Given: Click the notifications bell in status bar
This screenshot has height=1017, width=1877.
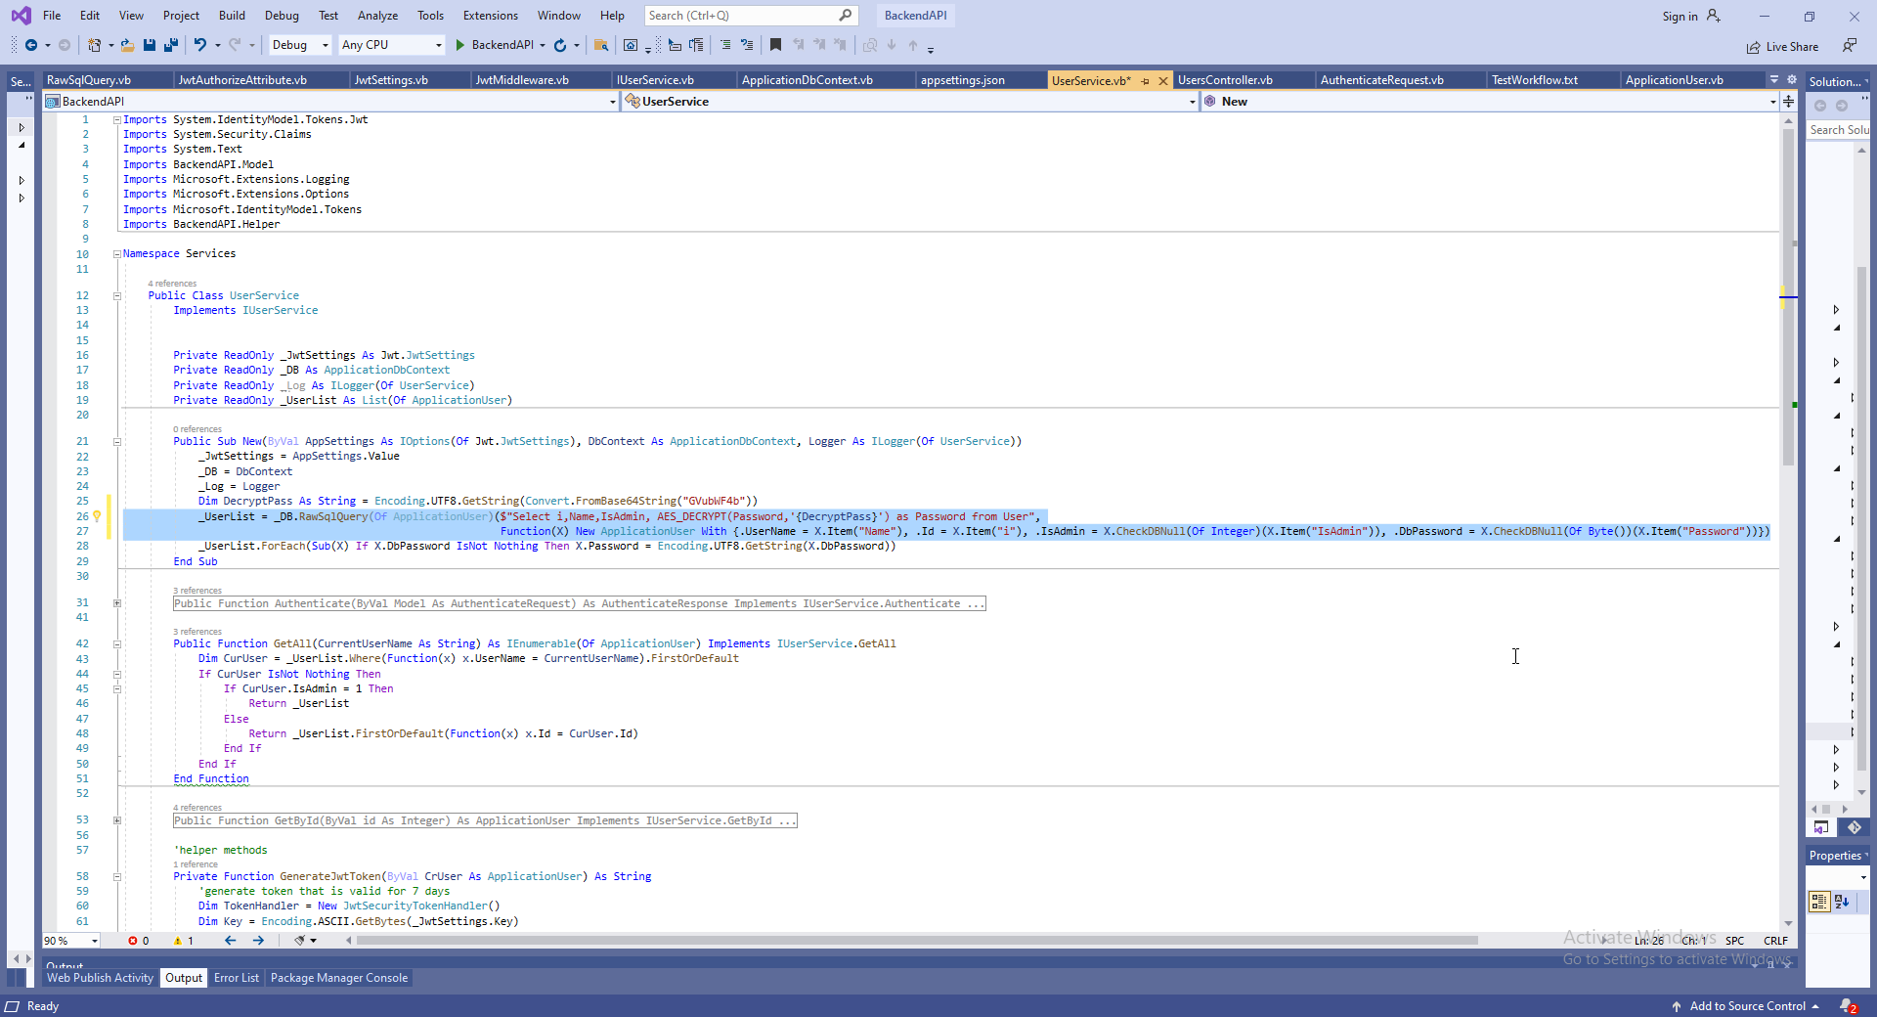Looking at the screenshot, I should click(x=1849, y=1006).
